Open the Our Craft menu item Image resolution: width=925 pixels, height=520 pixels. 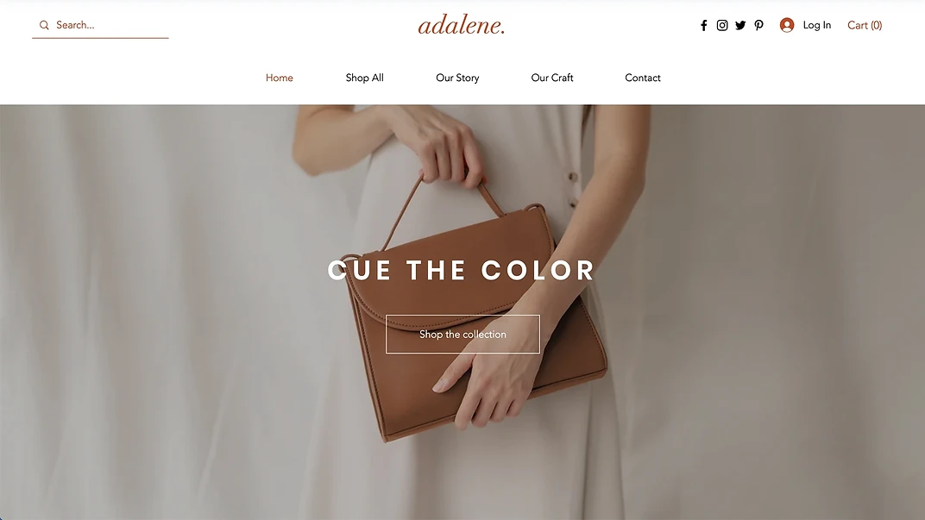(x=551, y=78)
